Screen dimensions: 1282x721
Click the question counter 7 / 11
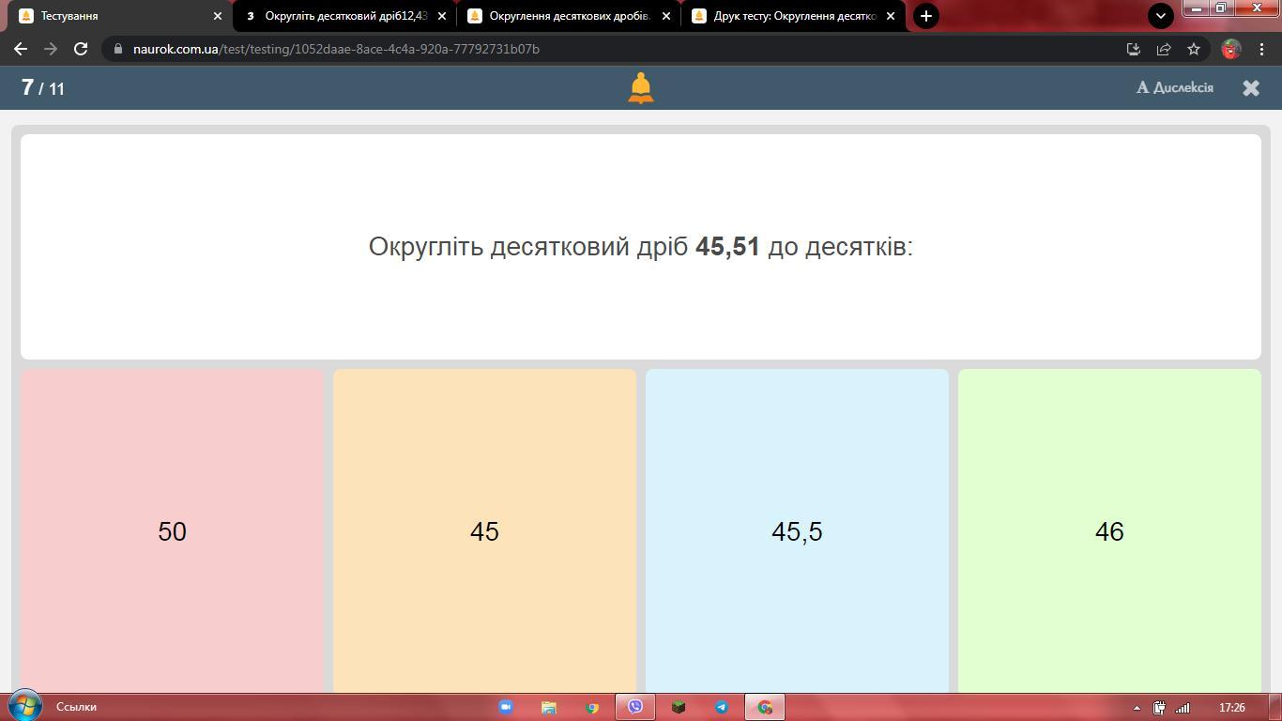pos(43,87)
